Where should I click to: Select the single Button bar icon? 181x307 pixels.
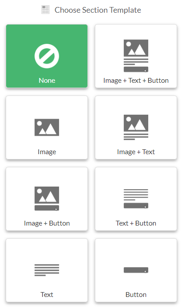(x=136, y=270)
